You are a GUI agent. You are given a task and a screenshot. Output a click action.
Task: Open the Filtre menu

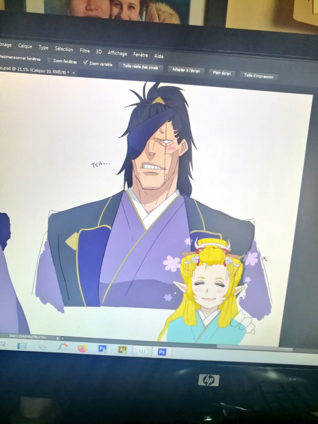84,51
